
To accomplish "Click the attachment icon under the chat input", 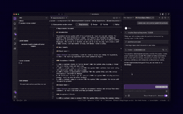I will coord(129,96).
